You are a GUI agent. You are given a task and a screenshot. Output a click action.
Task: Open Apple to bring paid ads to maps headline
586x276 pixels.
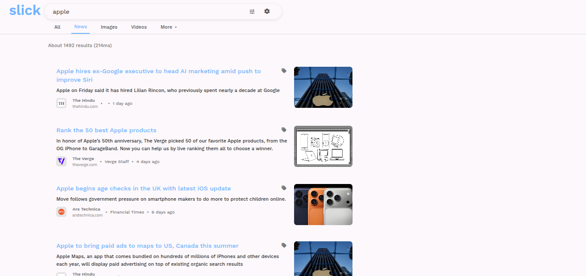click(x=147, y=246)
